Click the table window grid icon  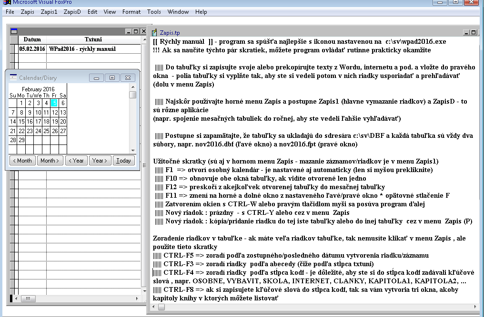point(14,31)
